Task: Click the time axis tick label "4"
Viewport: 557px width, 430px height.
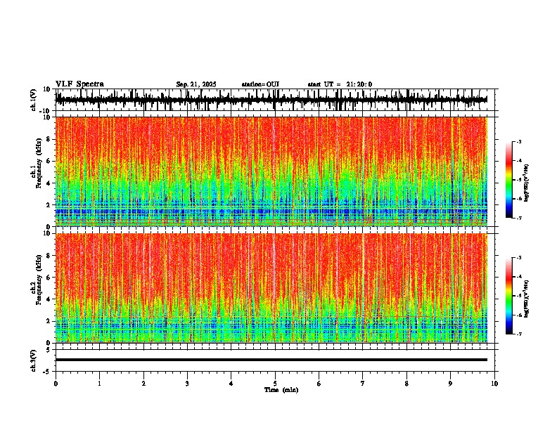Action: tap(231, 384)
